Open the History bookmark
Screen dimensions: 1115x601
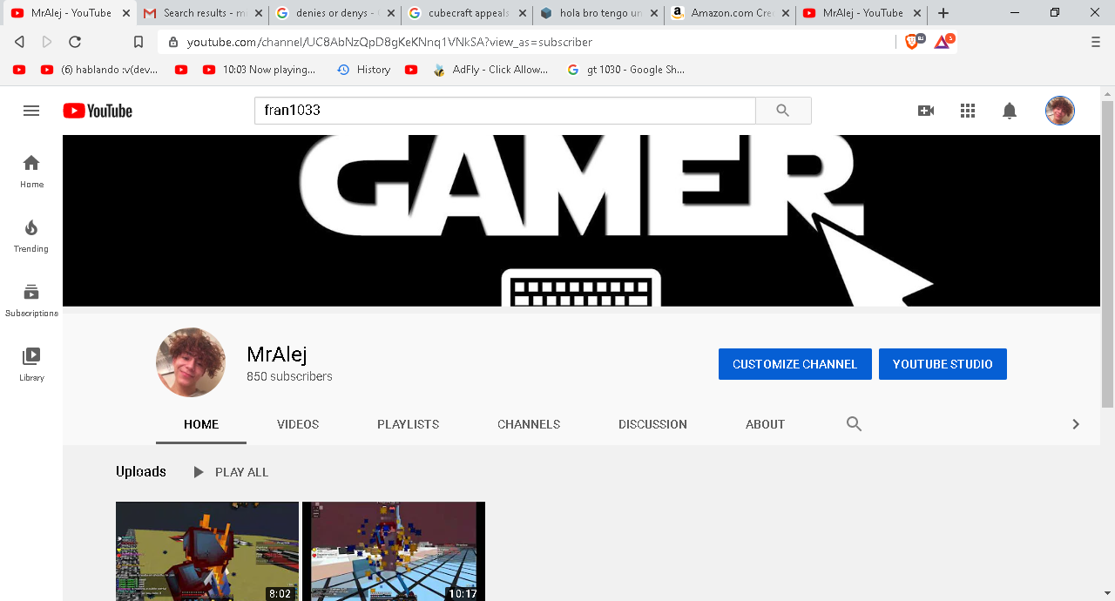click(363, 70)
